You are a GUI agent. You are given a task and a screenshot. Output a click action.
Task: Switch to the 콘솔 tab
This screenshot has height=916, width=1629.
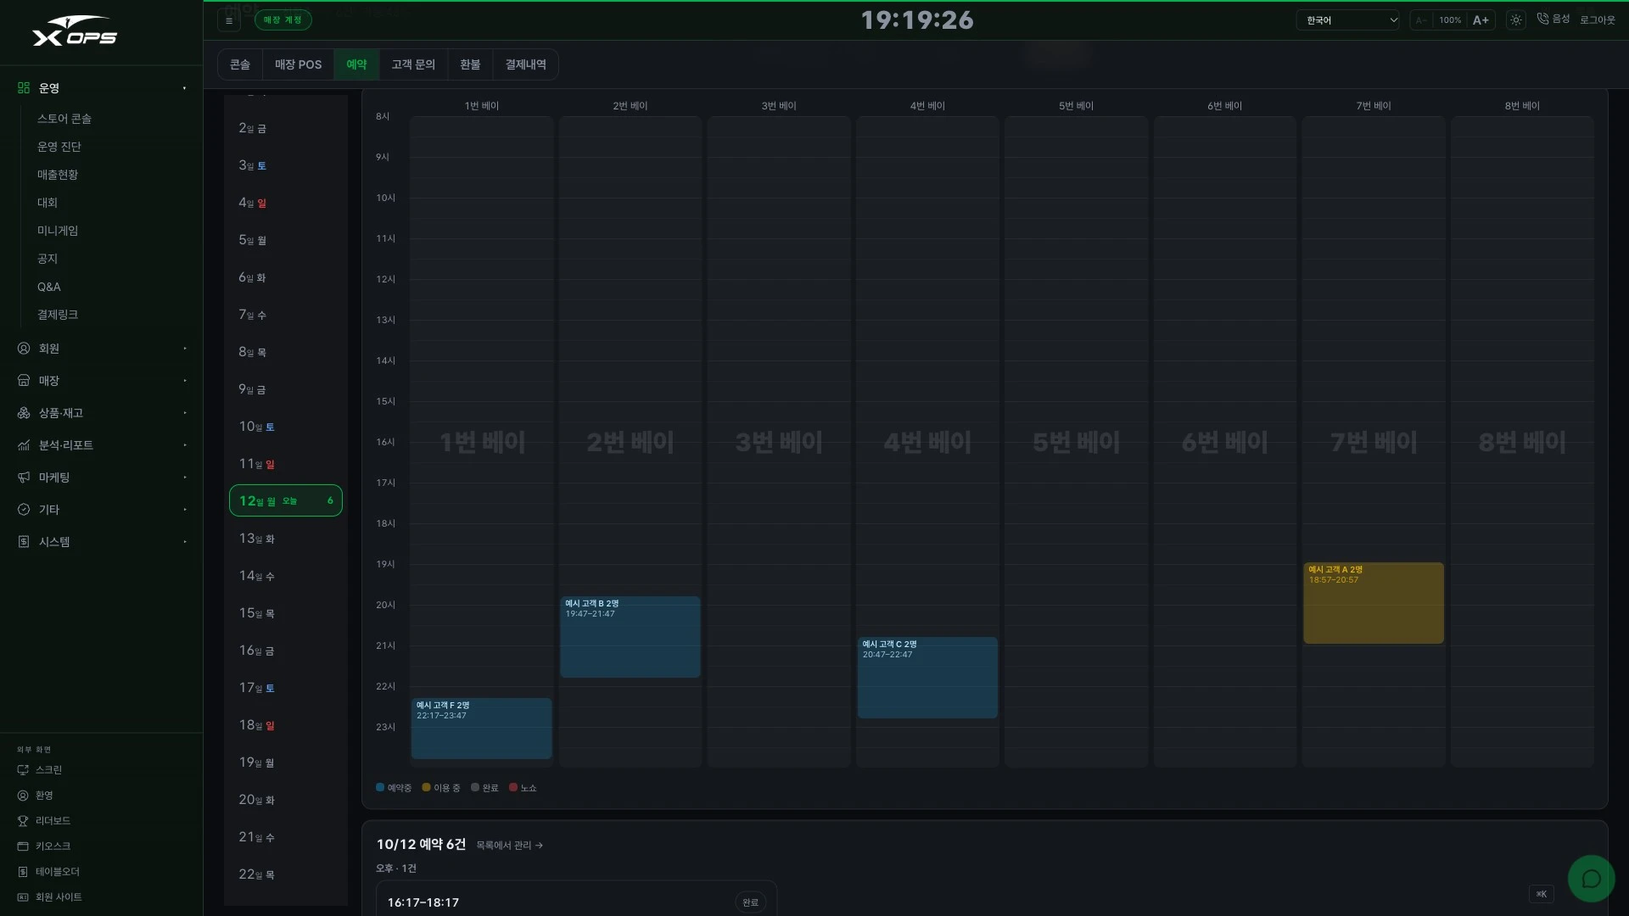(240, 64)
